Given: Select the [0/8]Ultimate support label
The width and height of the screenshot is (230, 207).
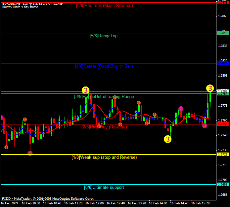Looking at the screenshot, I should click(104, 188).
